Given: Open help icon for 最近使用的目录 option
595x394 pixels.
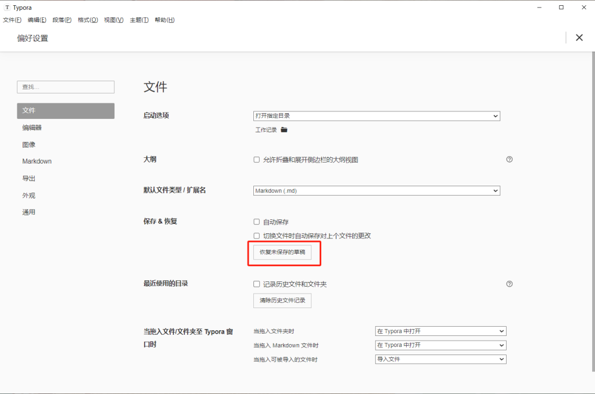Looking at the screenshot, I should click(x=509, y=284).
